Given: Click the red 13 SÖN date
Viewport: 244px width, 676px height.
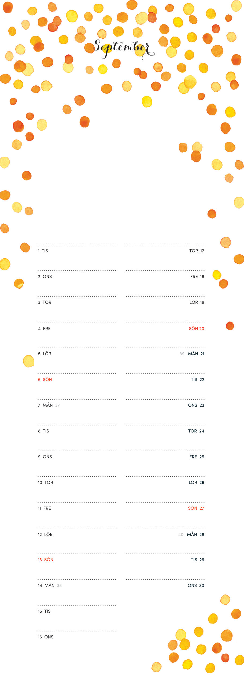Looking at the screenshot, I should tap(45, 560).
